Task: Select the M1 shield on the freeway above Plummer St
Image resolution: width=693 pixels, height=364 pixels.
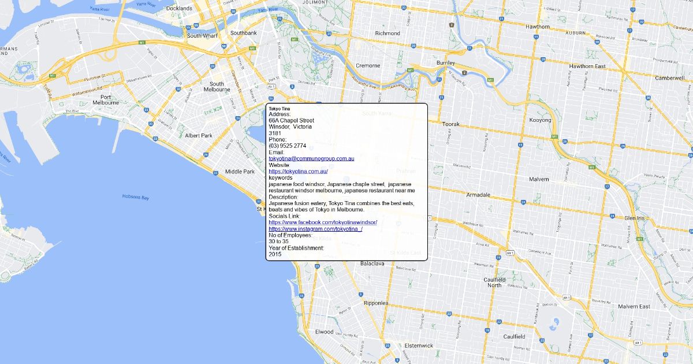Action: click(x=52, y=76)
